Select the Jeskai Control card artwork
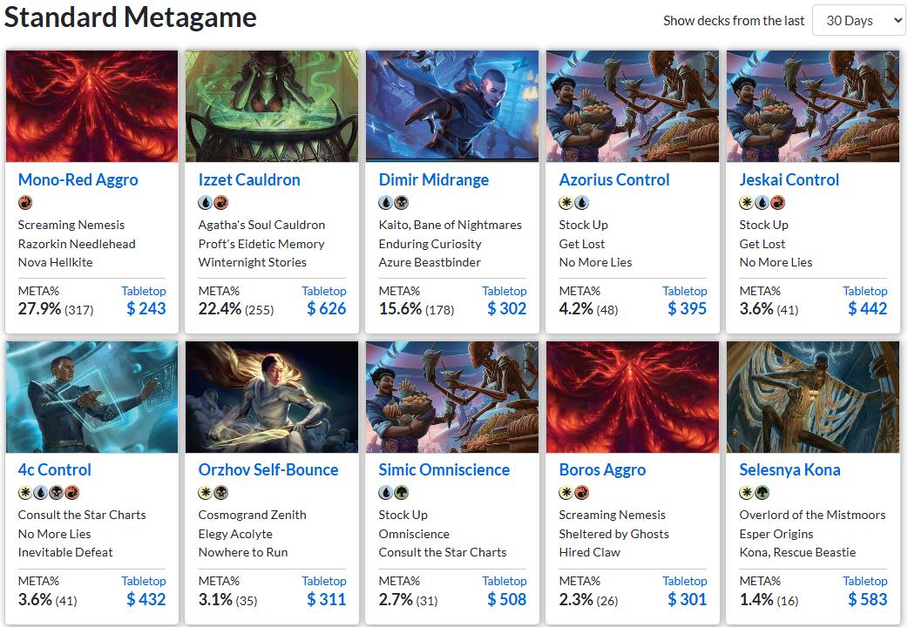 [812, 106]
